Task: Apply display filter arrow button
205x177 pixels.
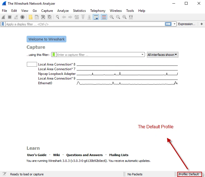Action: pyautogui.click(x=168, y=24)
